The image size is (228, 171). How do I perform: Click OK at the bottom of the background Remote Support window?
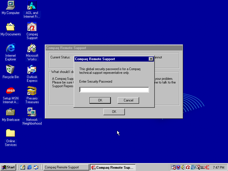coord(114,112)
